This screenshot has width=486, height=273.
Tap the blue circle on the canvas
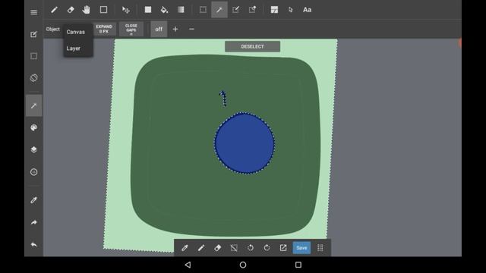pyautogui.click(x=245, y=143)
